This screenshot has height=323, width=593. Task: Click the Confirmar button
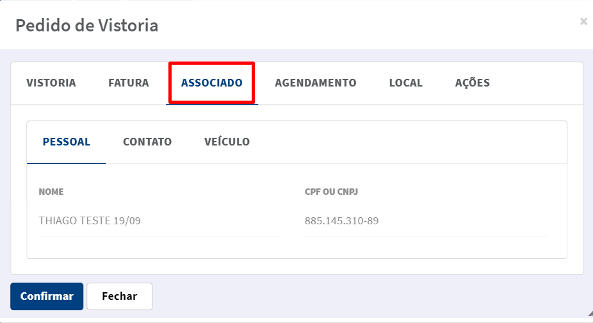click(x=47, y=296)
